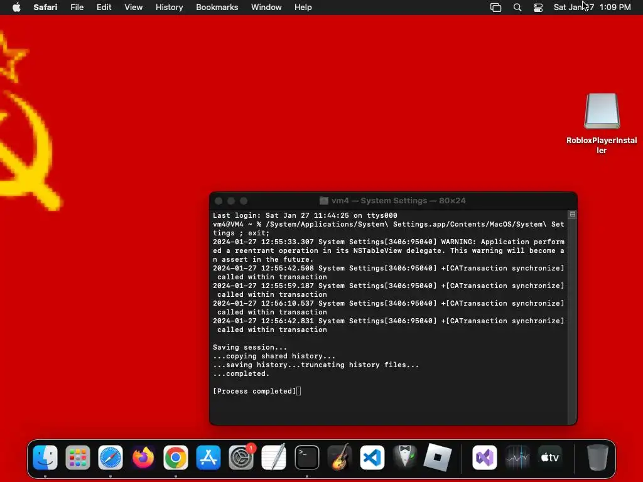Open Visual Studio Code from the Dock
643x482 pixels.
372,458
